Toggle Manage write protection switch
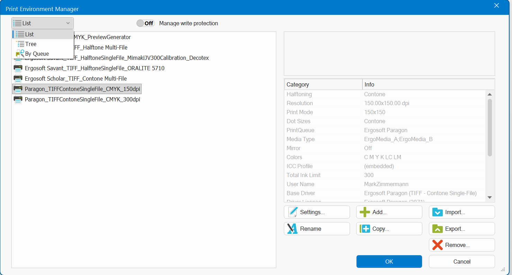 point(145,23)
